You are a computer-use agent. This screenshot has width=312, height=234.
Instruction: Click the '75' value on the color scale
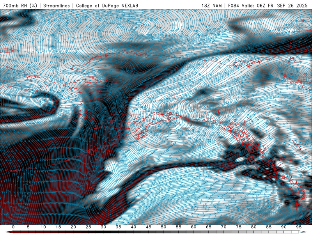pyautogui.click(x=239, y=227)
